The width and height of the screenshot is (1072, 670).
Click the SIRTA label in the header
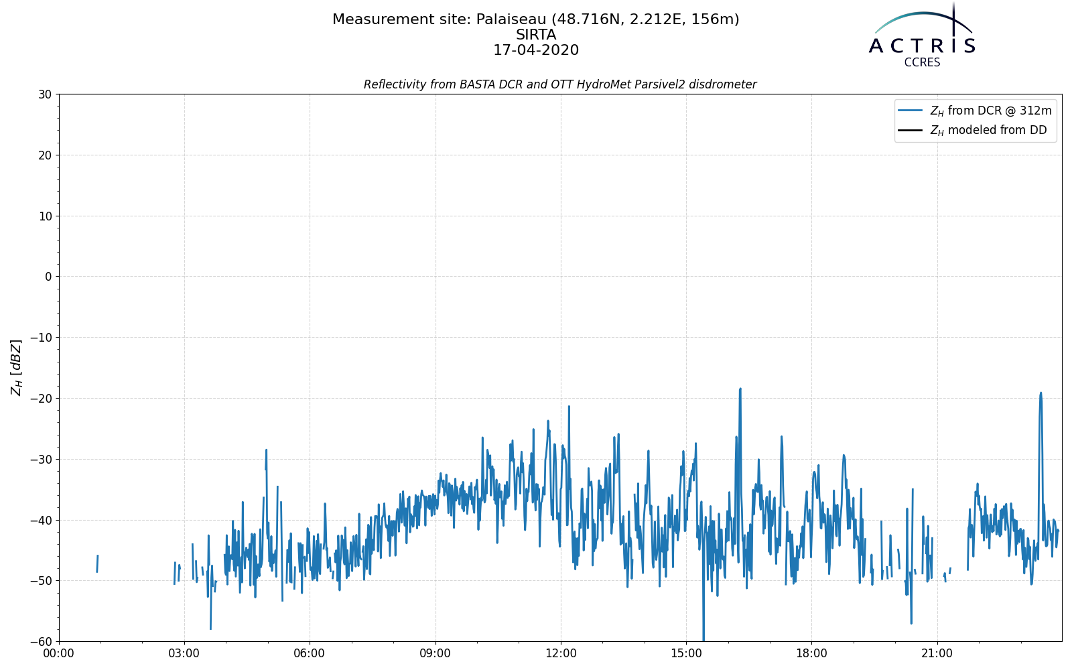(536, 35)
